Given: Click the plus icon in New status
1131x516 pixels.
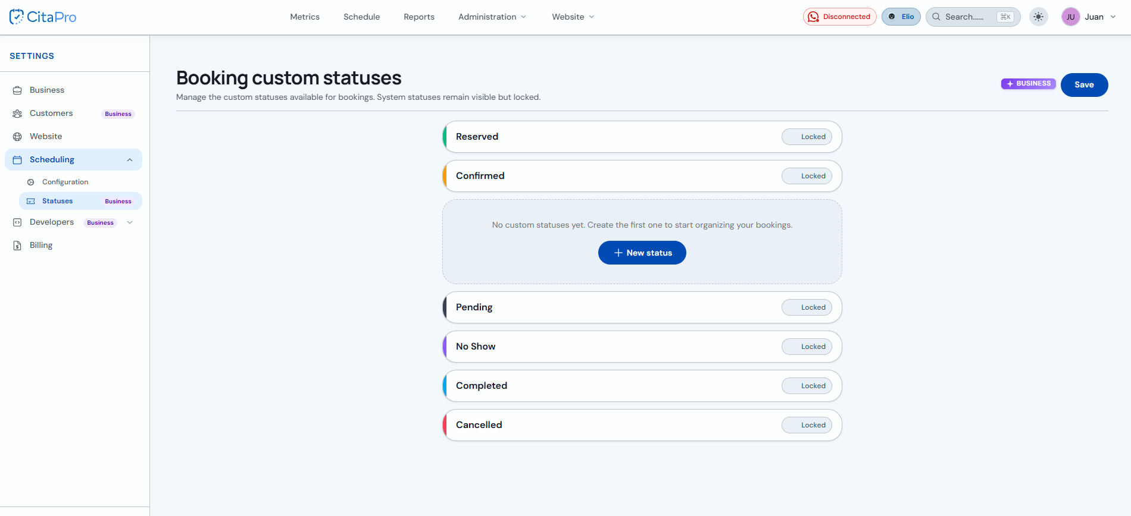Looking at the screenshot, I should pos(618,253).
